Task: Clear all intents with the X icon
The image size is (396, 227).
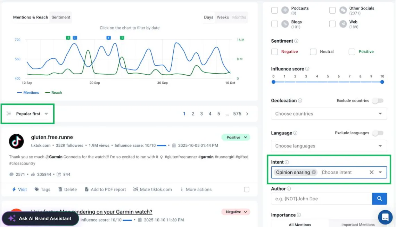Action: pos(371,172)
